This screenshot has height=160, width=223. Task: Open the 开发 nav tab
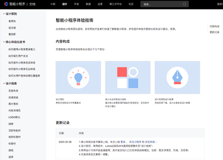tap(76, 4)
